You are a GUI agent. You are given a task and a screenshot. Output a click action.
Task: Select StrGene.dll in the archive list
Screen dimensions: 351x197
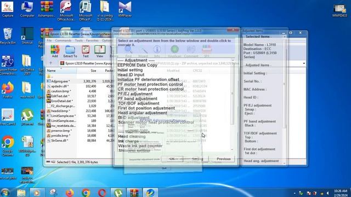click(59, 141)
